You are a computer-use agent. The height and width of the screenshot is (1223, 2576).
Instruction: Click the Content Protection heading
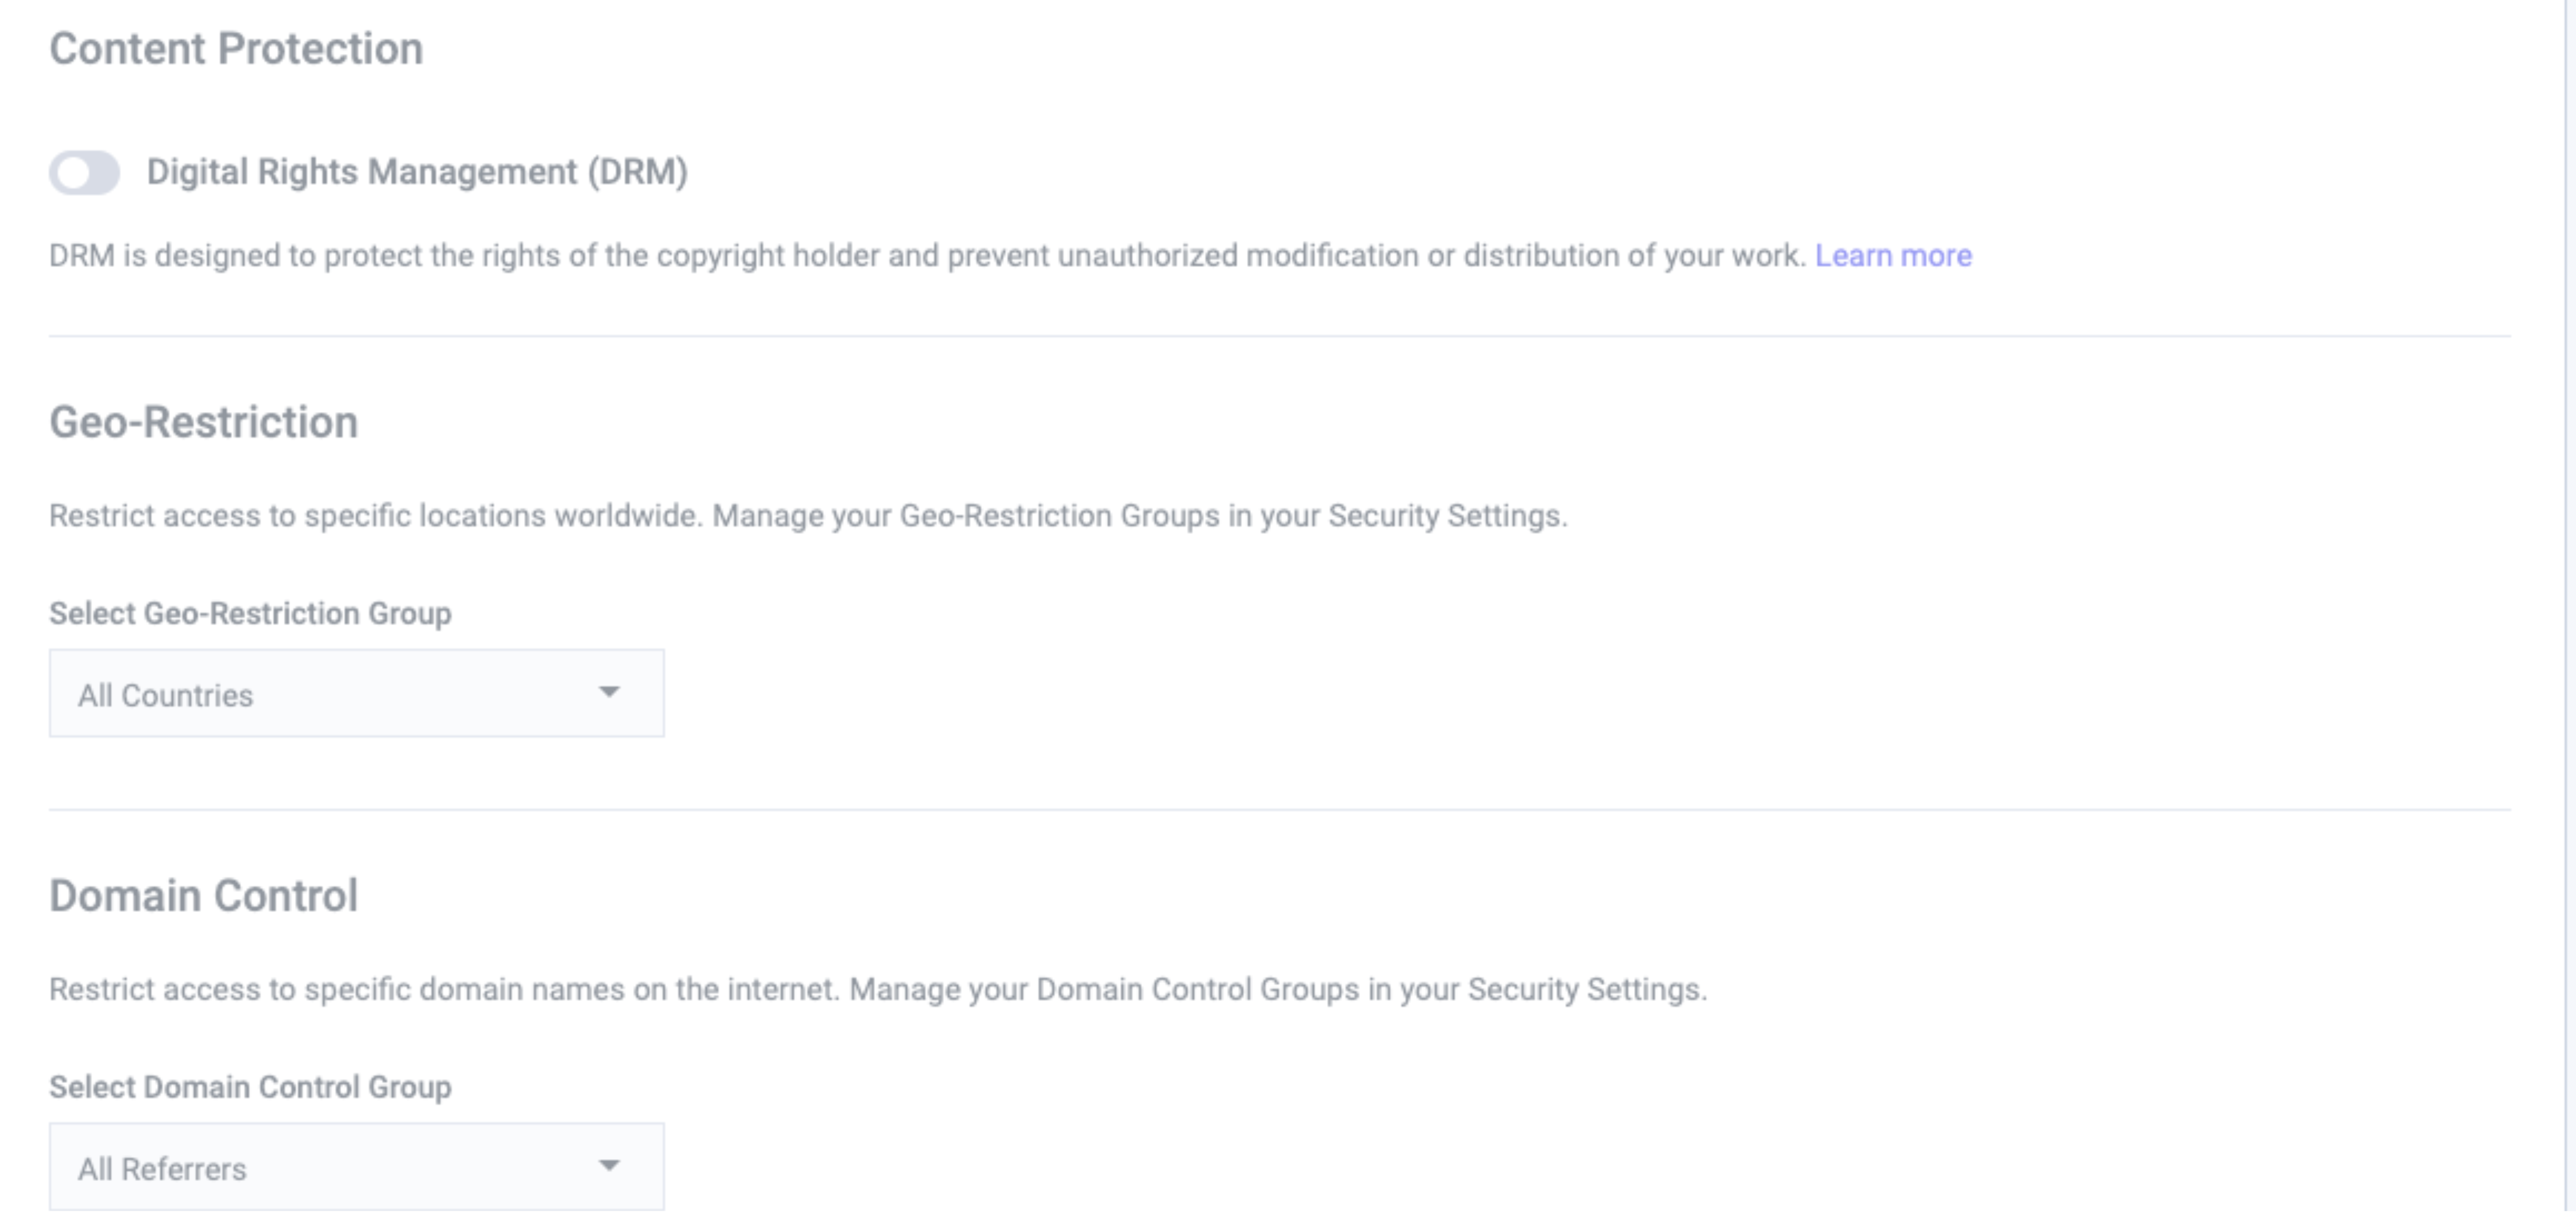pos(236,48)
